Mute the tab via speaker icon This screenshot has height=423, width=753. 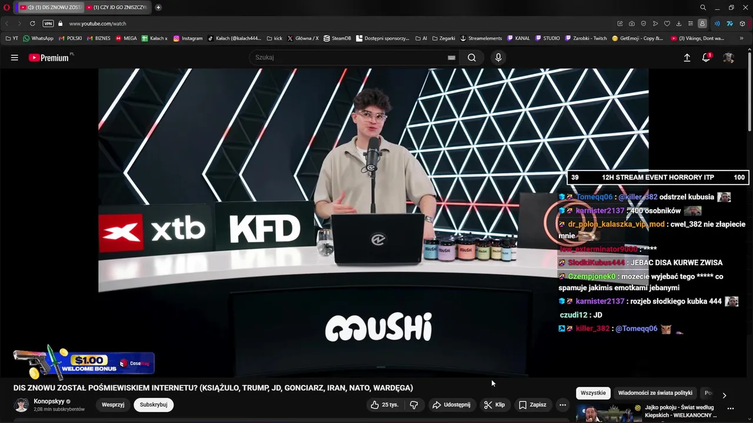click(31, 8)
